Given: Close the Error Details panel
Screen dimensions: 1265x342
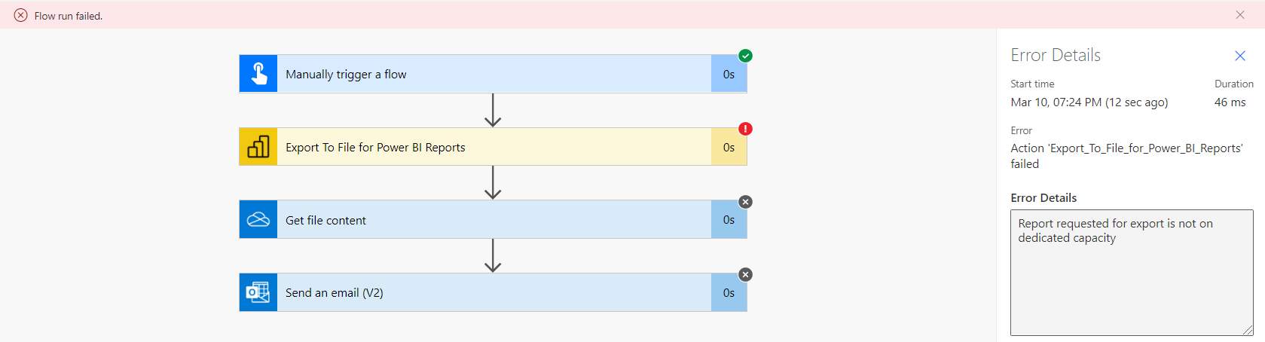Looking at the screenshot, I should pos(1240,56).
